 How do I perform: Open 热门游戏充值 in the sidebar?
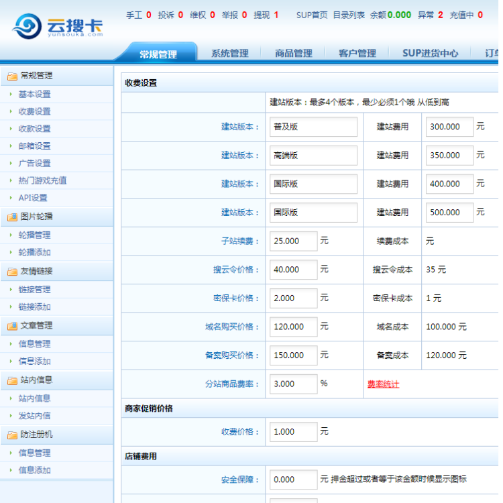tap(43, 180)
